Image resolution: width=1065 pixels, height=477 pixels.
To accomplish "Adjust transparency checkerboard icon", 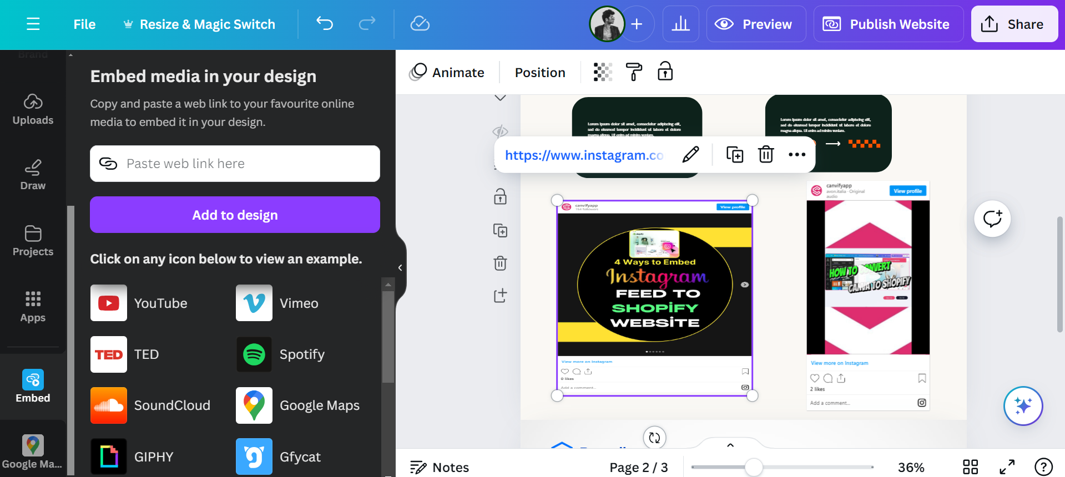I will coord(603,72).
